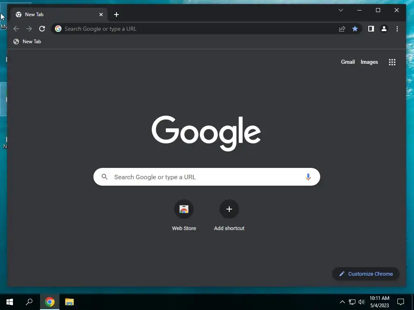The width and height of the screenshot is (414, 310).
Task: Click the Add shortcut plus tile
Action: [229, 209]
